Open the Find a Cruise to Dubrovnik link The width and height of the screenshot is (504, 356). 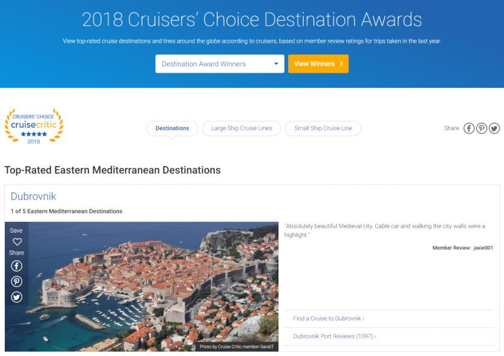click(x=329, y=318)
